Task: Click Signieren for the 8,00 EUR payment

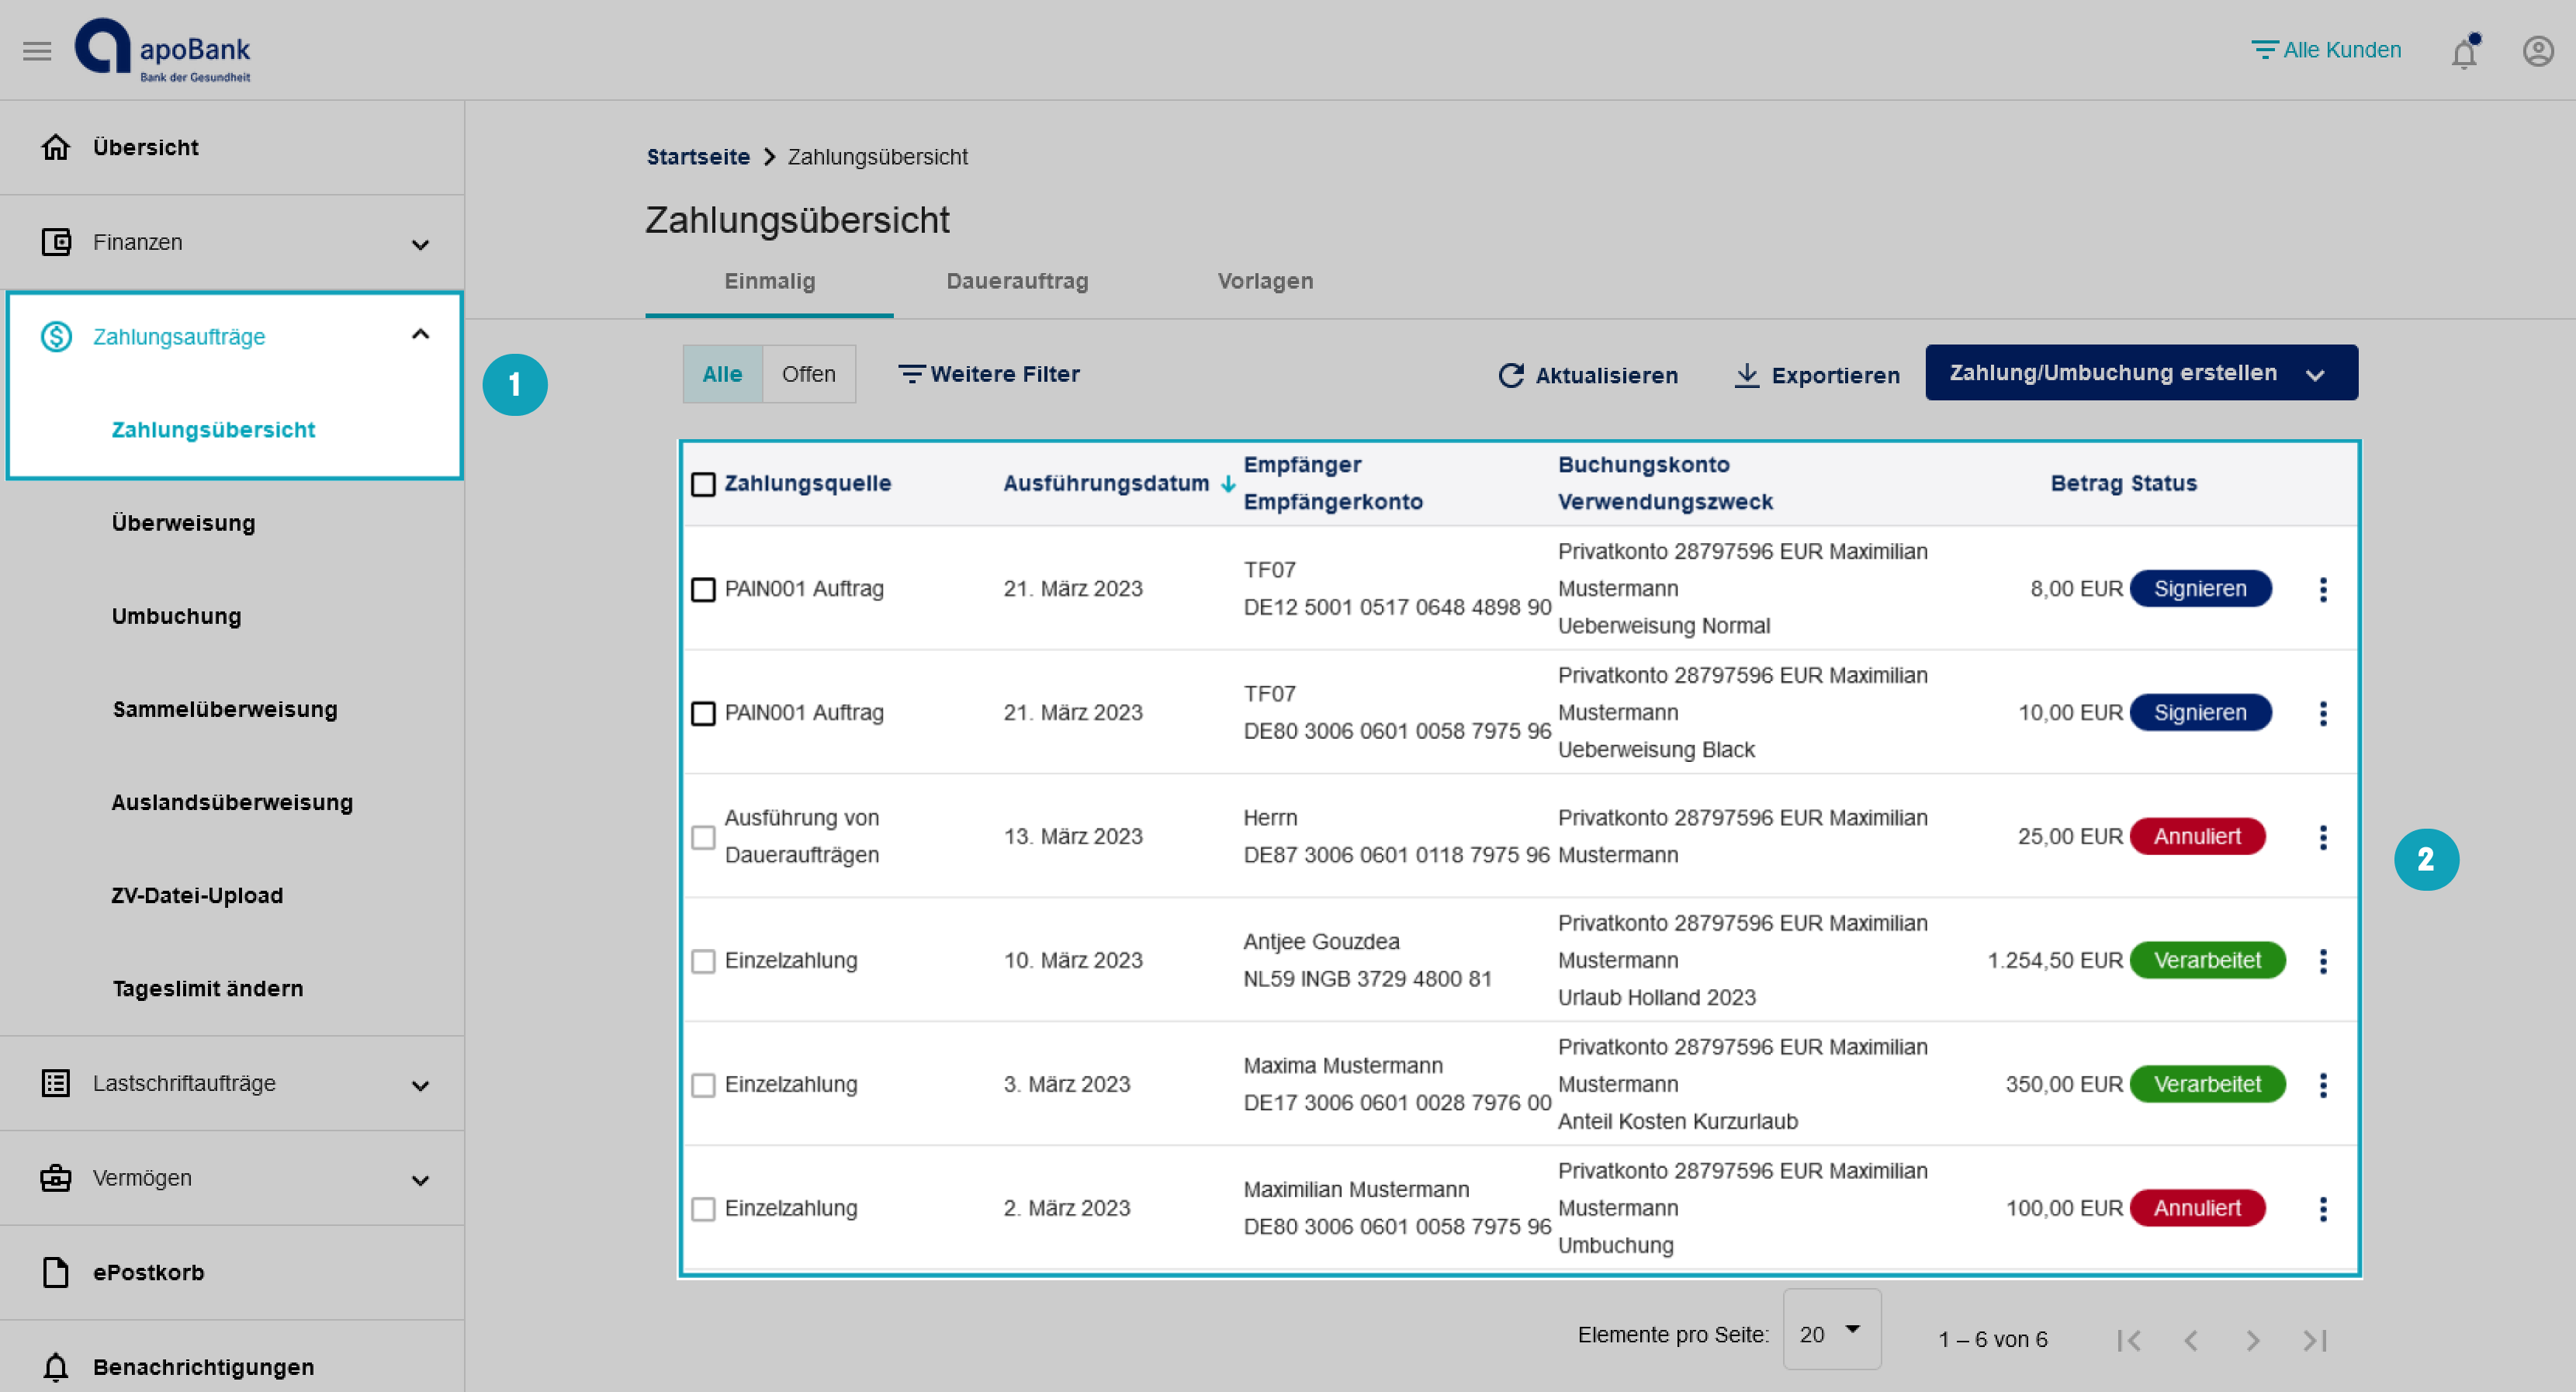Action: 2200,589
